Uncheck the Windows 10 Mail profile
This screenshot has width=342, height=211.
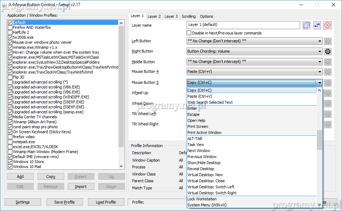pos(10,167)
